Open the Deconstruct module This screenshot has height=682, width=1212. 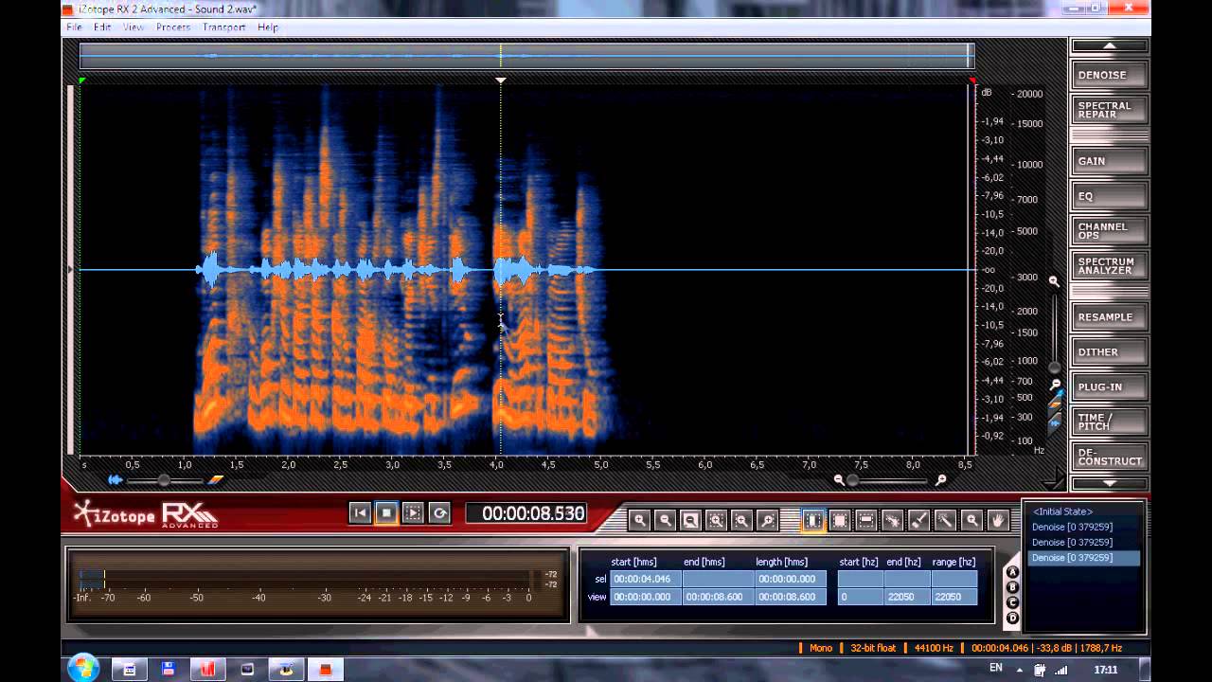tap(1109, 458)
